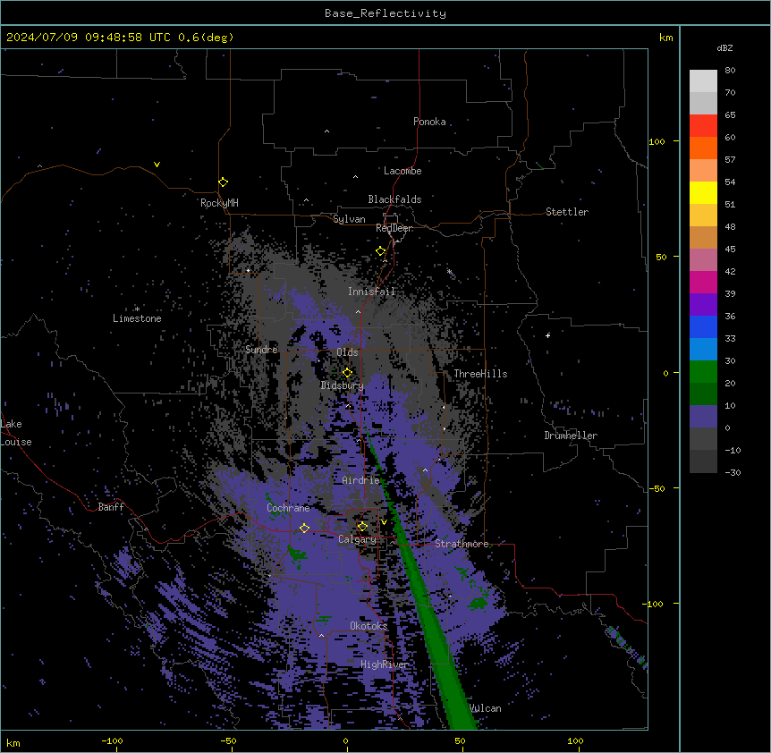Image resolution: width=771 pixels, height=753 pixels.
Task: Click the -30 value label in dBZ legend
Action: [x=733, y=473]
